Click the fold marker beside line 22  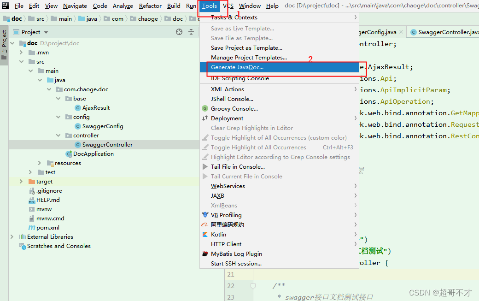pyautogui.click(x=253, y=286)
